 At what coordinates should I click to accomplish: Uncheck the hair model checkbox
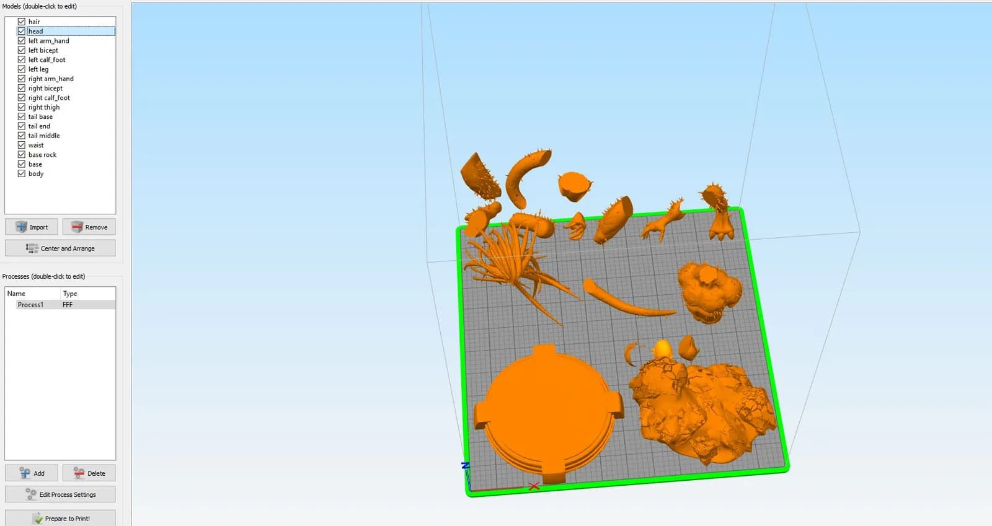22,22
